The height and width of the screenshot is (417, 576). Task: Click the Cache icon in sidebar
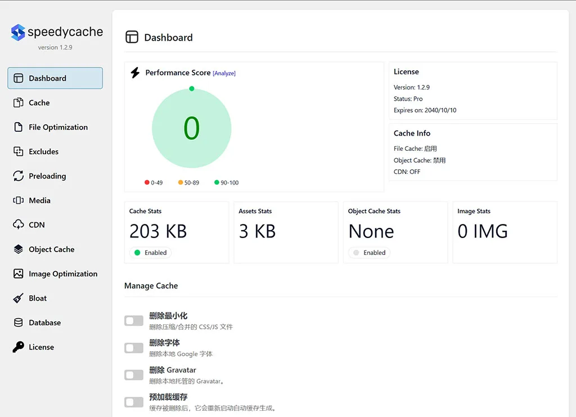pyautogui.click(x=19, y=103)
